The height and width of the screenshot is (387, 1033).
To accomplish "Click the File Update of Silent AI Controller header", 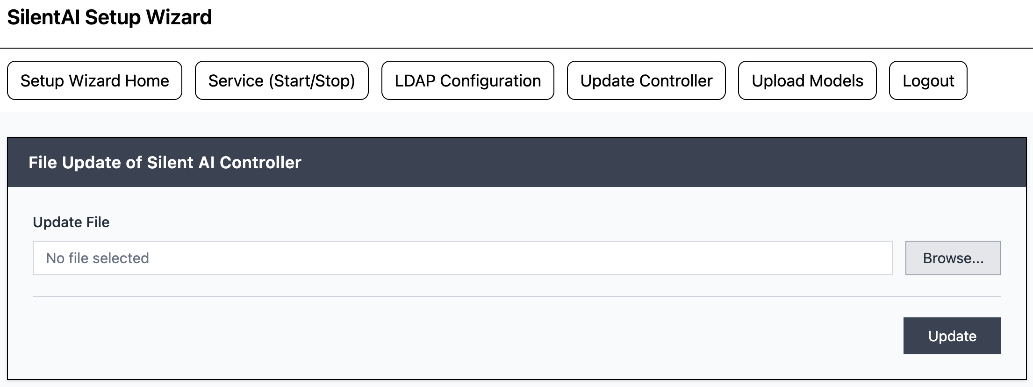I will [x=165, y=162].
